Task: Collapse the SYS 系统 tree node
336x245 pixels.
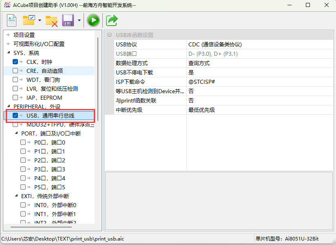Action: (x=8, y=52)
